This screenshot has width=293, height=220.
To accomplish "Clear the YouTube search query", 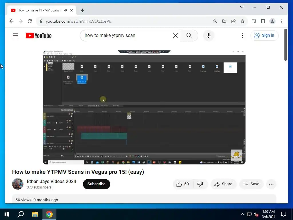I will pos(175,36).
